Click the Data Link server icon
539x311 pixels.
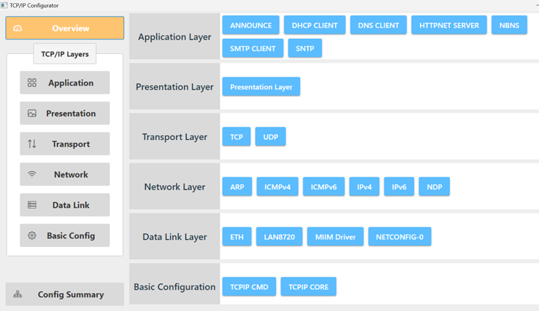coord(32,205)
